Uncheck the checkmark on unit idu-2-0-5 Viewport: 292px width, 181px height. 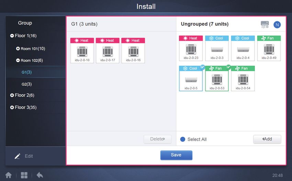[x=202, y=67]
